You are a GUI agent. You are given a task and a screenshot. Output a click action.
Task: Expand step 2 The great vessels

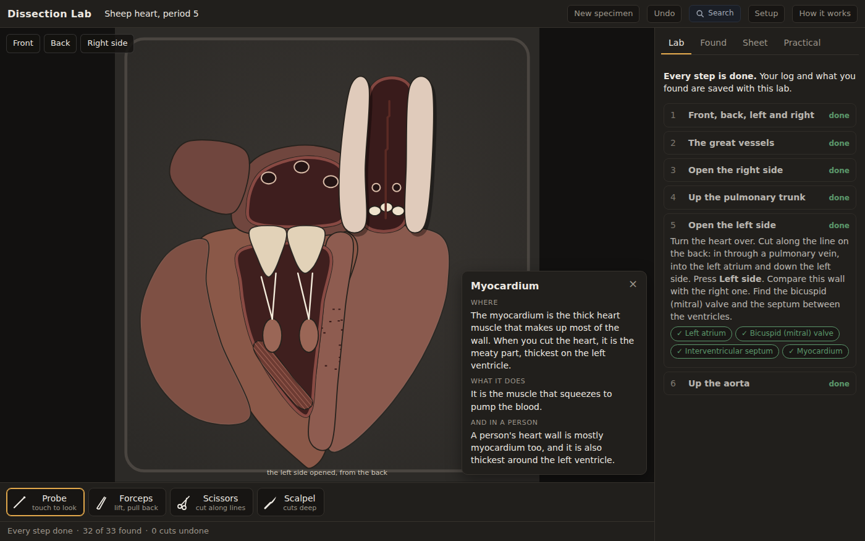click(759, 143)
